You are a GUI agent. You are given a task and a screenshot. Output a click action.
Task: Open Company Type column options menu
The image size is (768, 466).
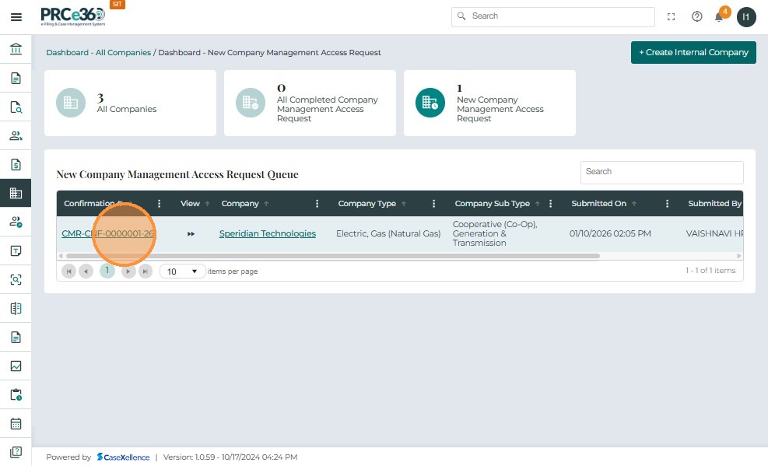(433, 204)
